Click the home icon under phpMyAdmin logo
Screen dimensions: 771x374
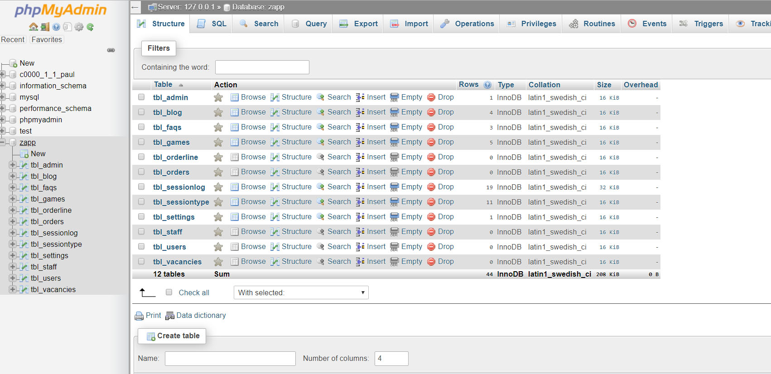point(33,27)
